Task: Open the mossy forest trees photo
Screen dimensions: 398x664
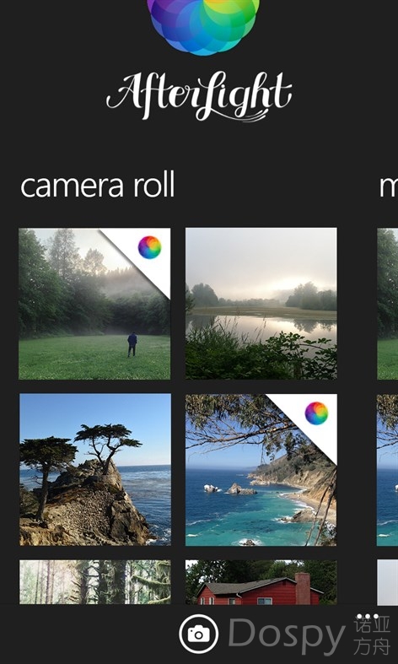Action: coord(95,582)
